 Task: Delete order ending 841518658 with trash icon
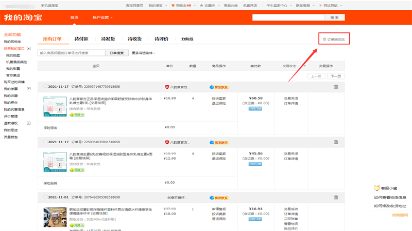[x=336, y=142]
